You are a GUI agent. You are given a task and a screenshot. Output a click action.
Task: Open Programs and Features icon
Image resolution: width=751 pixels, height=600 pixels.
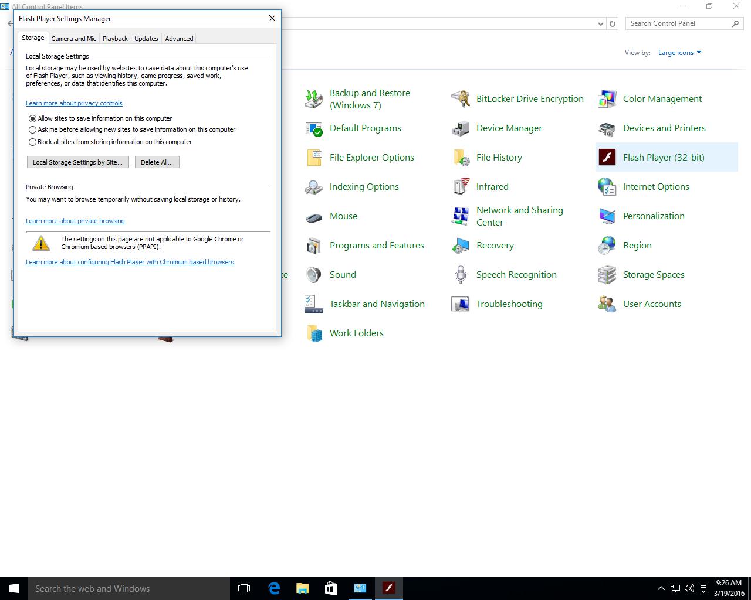click(x=313, y=246)
